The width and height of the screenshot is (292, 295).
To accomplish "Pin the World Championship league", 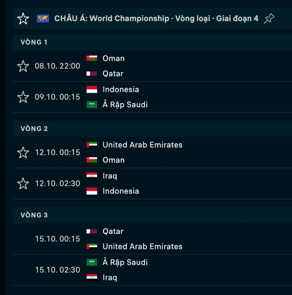I will coord(269,19).
